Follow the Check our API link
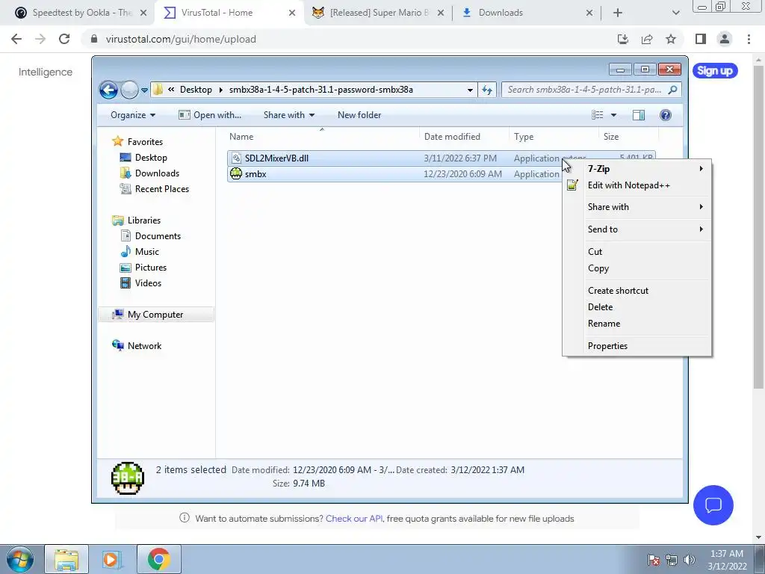Image resolution: width=765 pixels, height=574 pixels. click(354, 519)
